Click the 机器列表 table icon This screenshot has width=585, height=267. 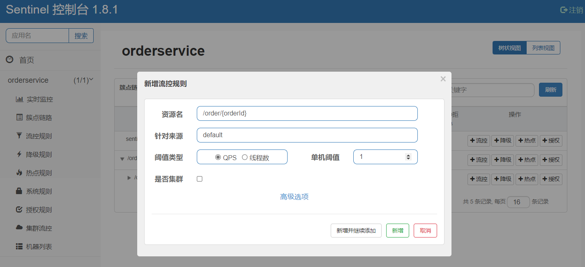[19, 247]
